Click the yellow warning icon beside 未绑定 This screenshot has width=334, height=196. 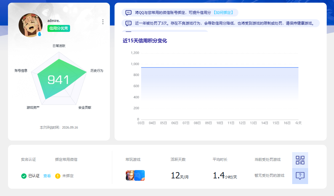(x=58, y=176)
